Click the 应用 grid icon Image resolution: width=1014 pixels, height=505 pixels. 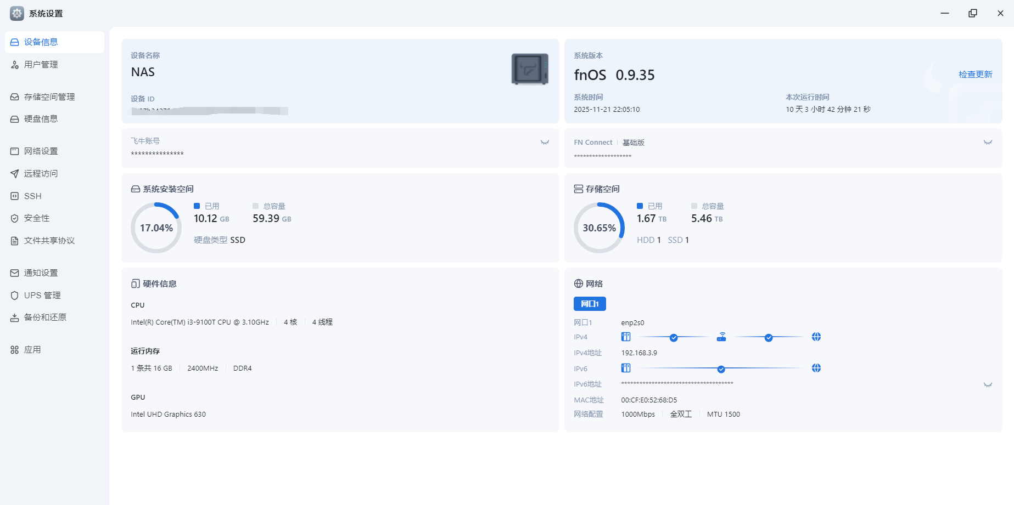pyautogui.click(x=15, y=350)
